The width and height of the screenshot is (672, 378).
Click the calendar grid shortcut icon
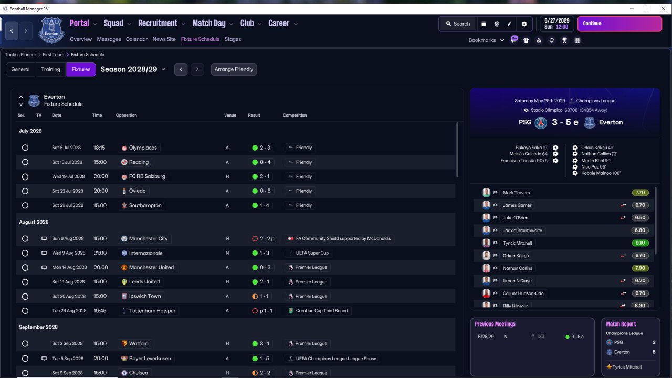[577, 40]
